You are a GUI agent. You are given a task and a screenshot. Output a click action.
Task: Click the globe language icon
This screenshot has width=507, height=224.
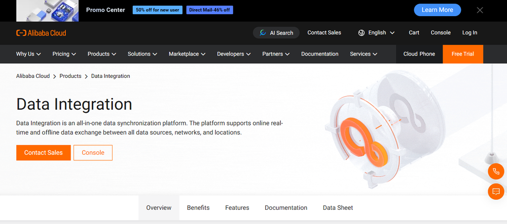click(x=361, y=32)
